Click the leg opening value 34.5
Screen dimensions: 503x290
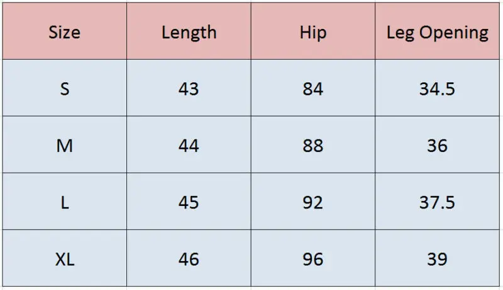pyautogui.click(x=437, y=89)
